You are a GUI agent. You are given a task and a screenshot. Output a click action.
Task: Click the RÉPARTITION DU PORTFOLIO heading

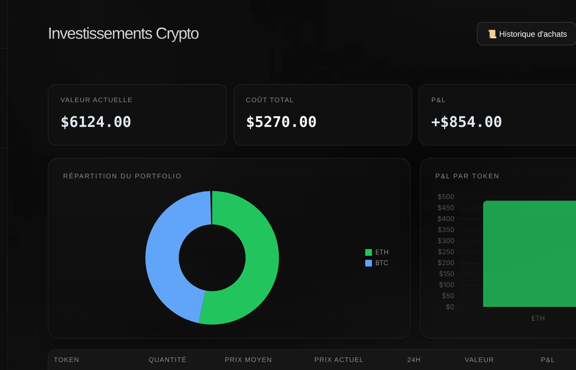pos(122,176)
